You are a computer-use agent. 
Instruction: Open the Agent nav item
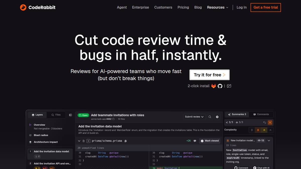point(122,8)
